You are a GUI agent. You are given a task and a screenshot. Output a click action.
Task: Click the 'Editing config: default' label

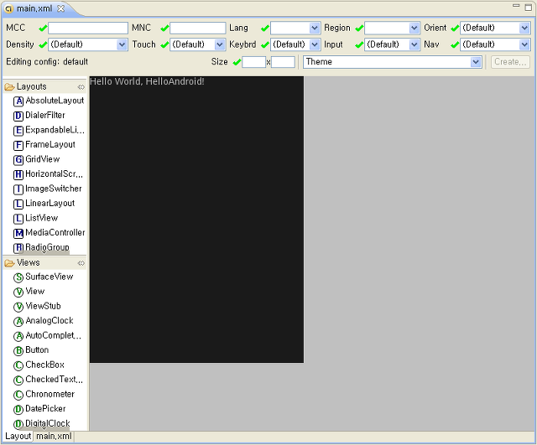(47, 62)
